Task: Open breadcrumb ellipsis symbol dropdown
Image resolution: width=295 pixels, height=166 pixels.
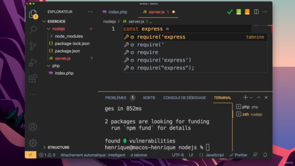Action: click(151, 22)
